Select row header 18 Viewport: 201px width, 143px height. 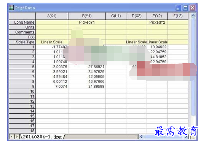coord(22,131)
